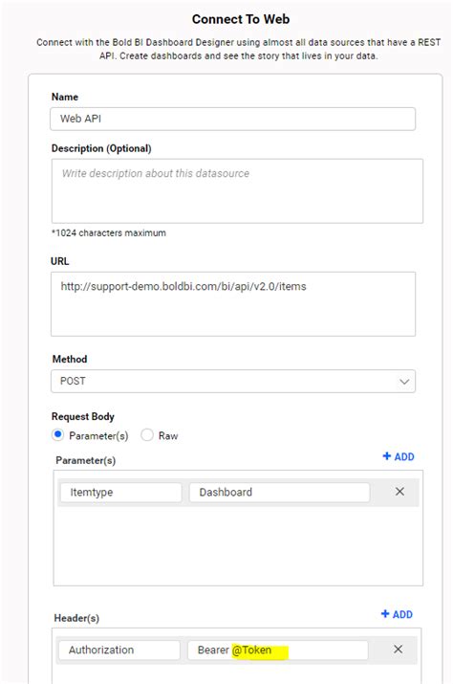Click the Header(s) section label

(x=76, y=618)
